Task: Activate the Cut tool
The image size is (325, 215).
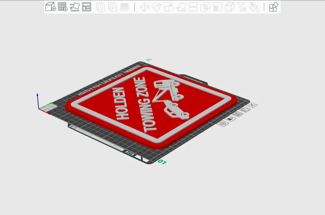Action: (x=193, y=7)
